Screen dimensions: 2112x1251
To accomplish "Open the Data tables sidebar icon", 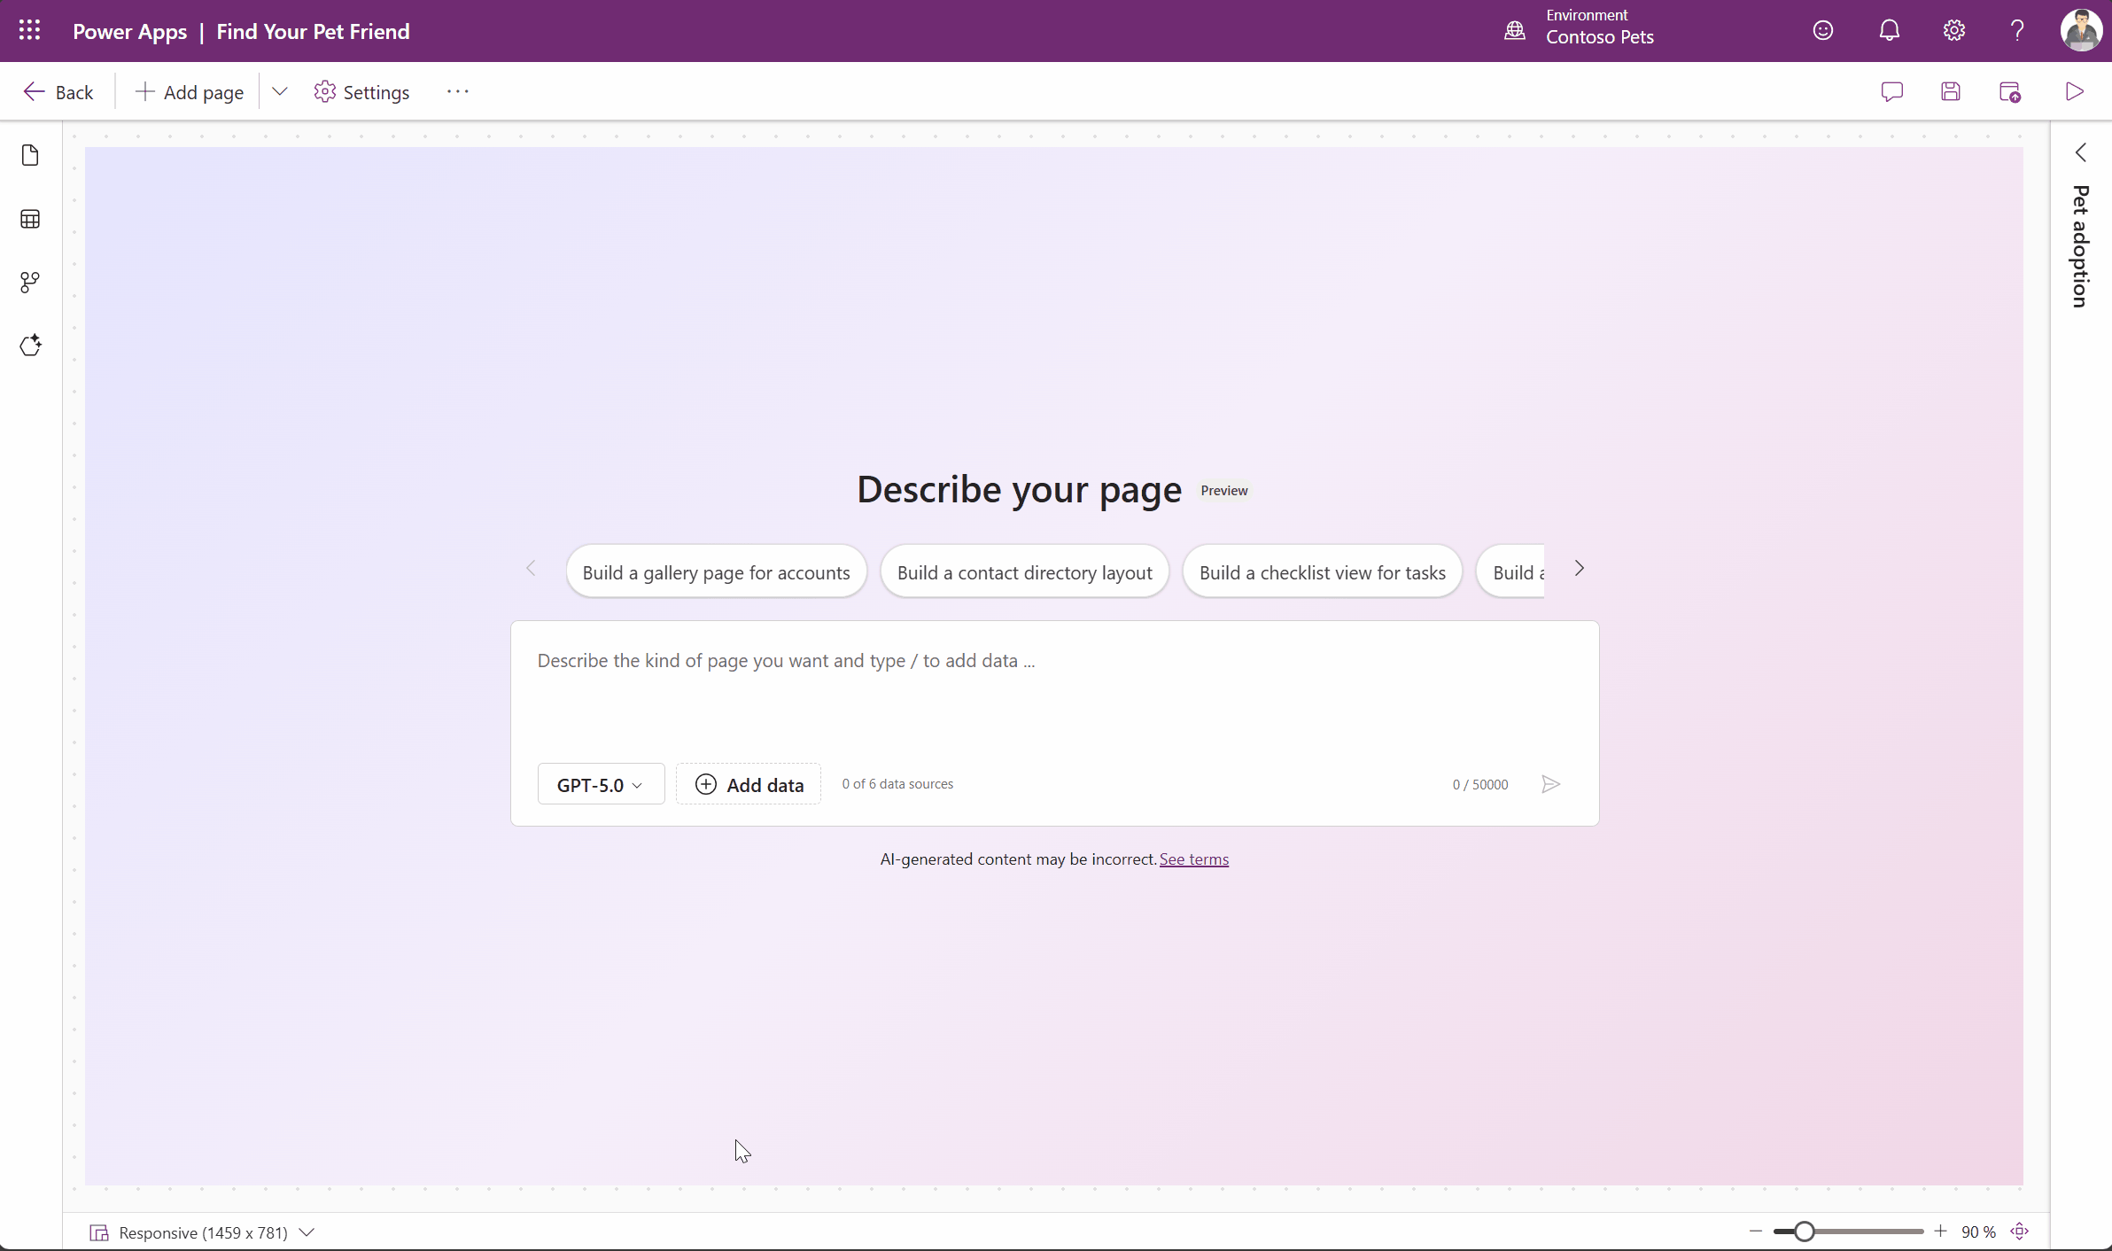I will (x=30, y=219).
